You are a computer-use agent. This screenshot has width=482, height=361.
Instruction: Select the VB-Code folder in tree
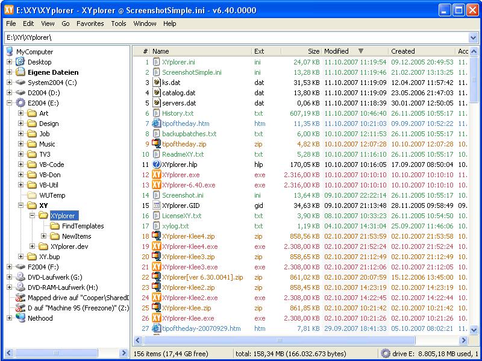pyautogui.click(x=52, y=165)
